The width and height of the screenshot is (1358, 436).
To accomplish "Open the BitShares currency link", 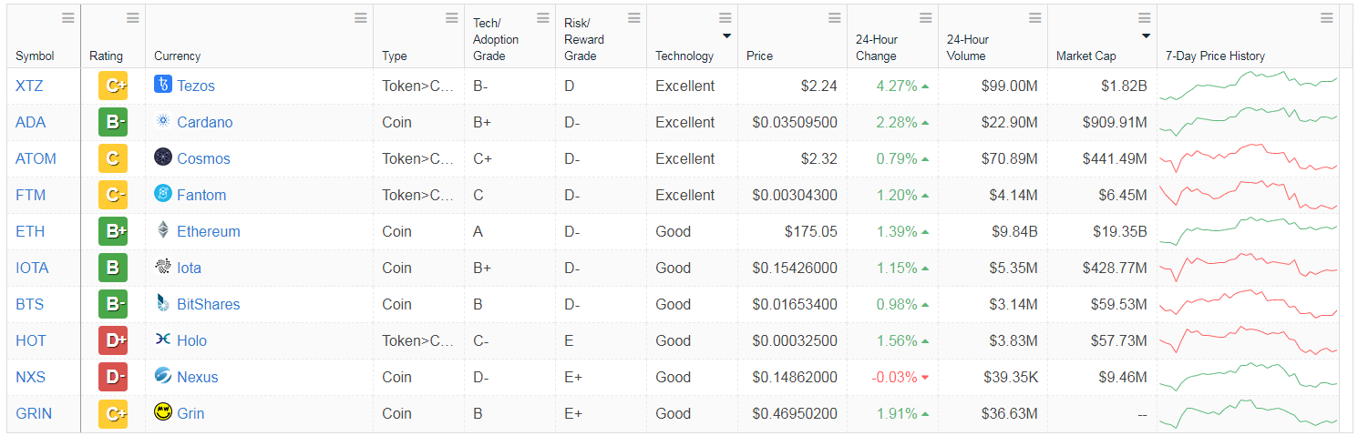I will (x=208, y=304).
